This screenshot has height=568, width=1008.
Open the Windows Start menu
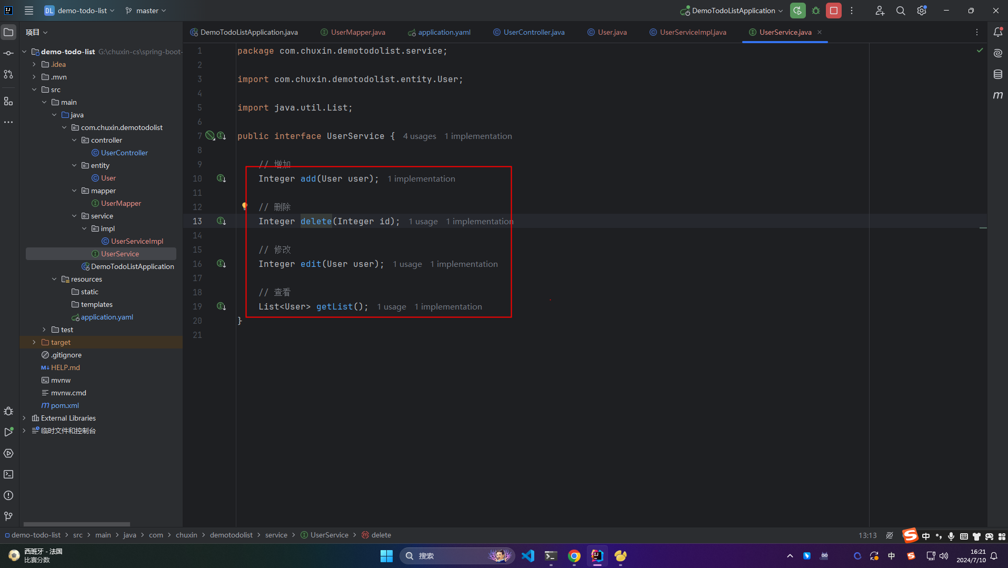point(386,556)
